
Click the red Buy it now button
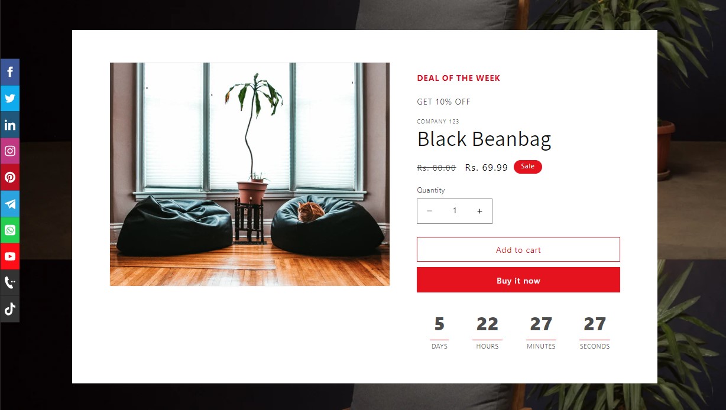(x=518, y=280)
